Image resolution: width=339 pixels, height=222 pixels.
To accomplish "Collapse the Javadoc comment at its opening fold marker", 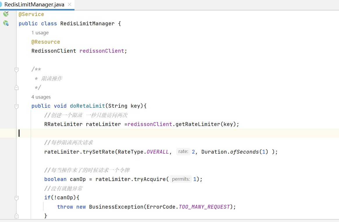I will point(17,70).
